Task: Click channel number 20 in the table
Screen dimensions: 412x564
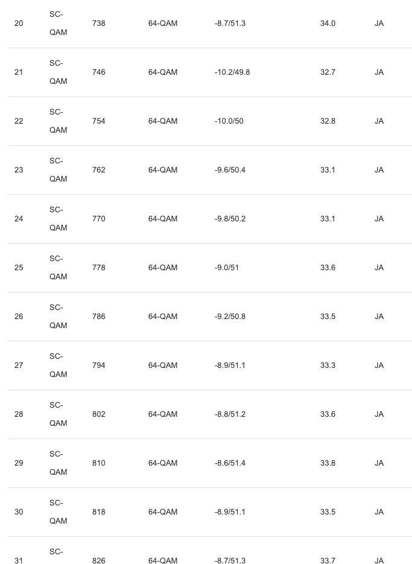Action: pos(19,24)
